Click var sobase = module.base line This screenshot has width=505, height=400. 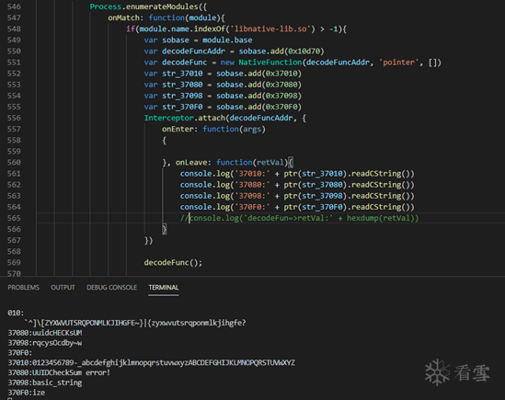pyautogui.click(x=198, y=40)
